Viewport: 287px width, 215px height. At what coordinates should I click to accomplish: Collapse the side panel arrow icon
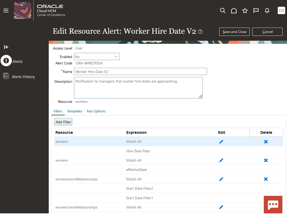pos(6,47)
